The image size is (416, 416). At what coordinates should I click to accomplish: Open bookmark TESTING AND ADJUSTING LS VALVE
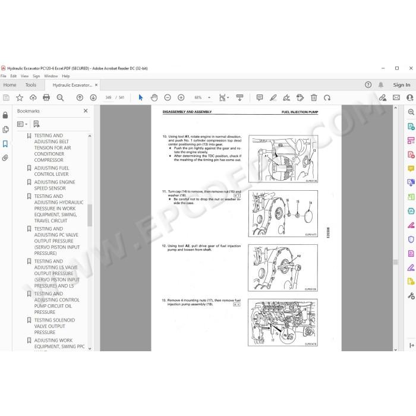(x=56, y=273)
